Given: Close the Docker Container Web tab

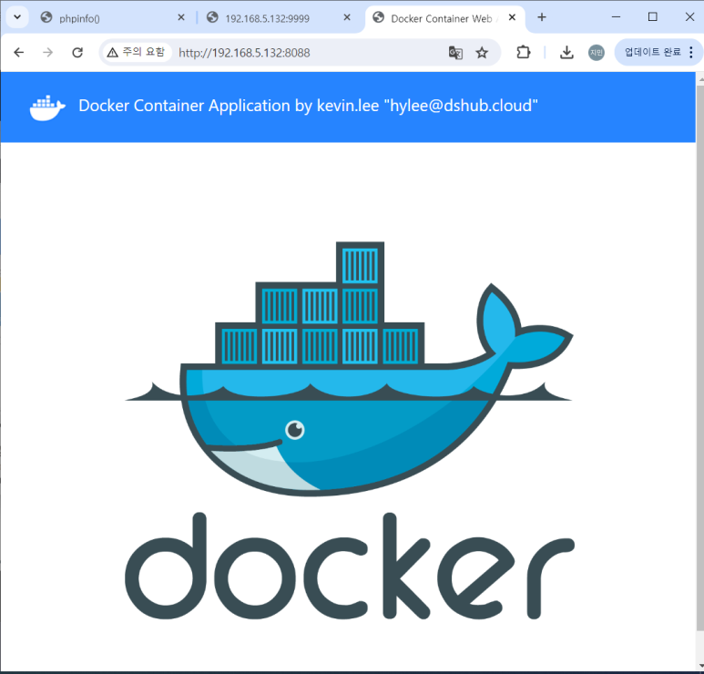Looking at the screenshot, I should click(x=512, y=17).
